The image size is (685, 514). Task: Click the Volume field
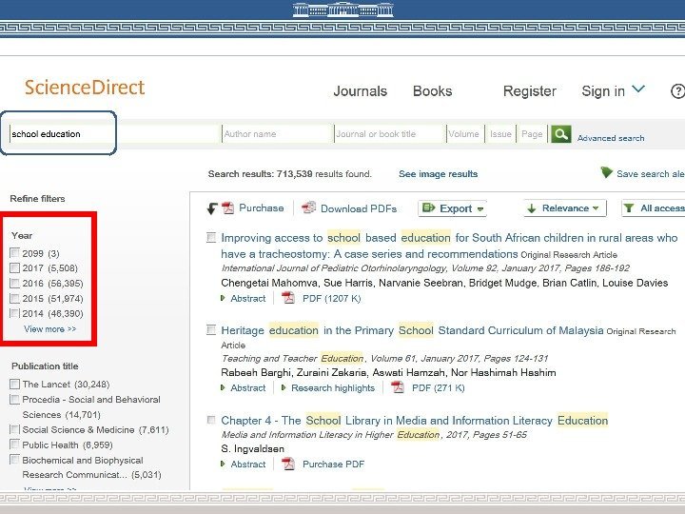465,134
